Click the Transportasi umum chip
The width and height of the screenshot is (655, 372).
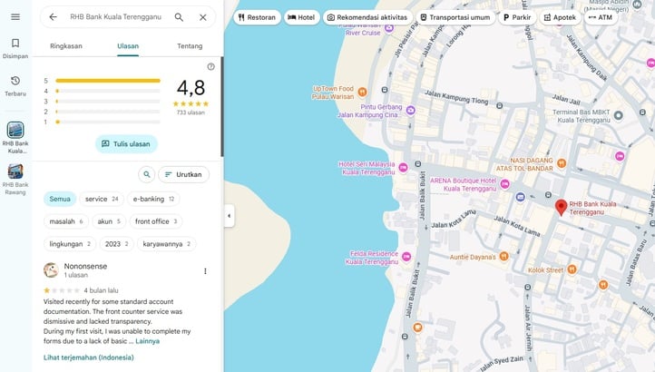(x=455, y=17)
